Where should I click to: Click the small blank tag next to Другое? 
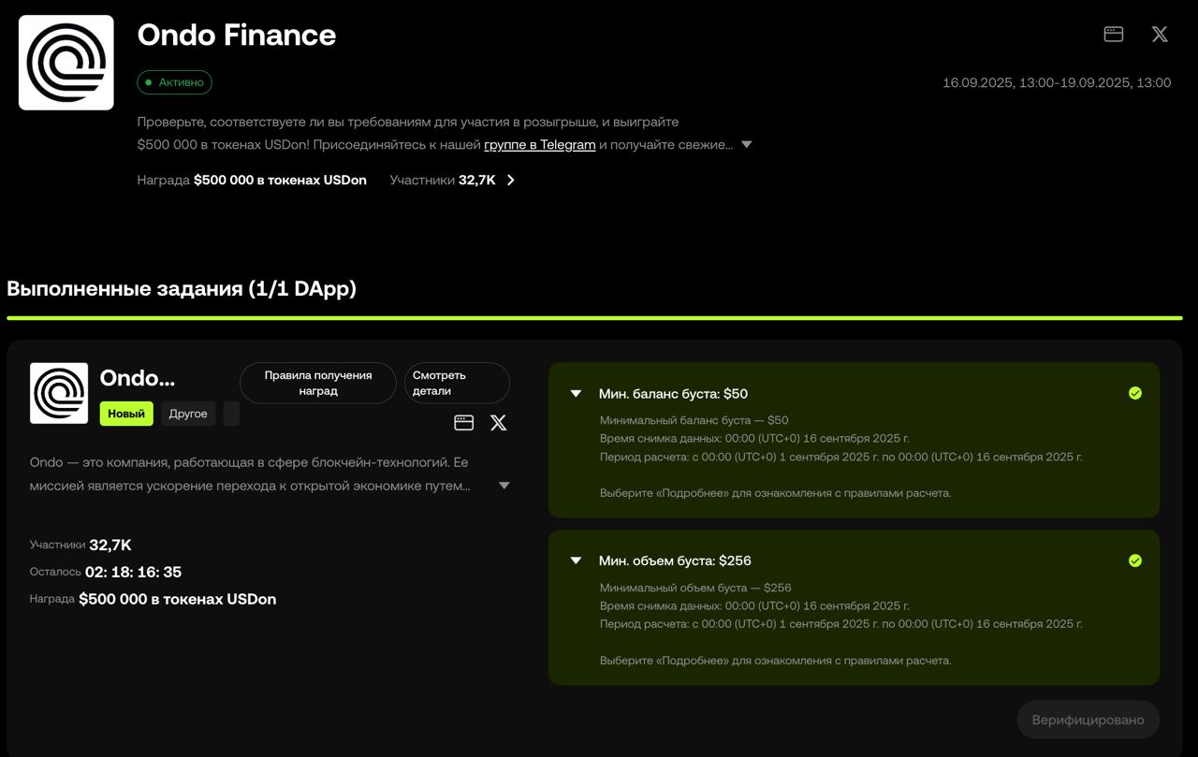click(231, 414)
